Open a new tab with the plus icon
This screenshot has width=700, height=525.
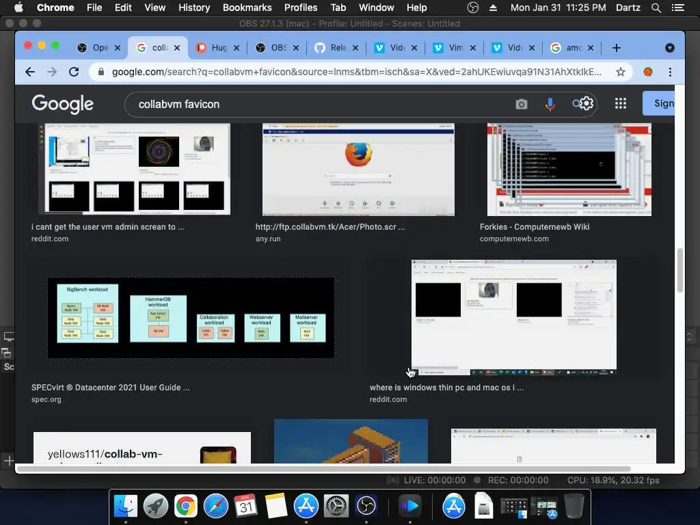[x=617, y=48]
